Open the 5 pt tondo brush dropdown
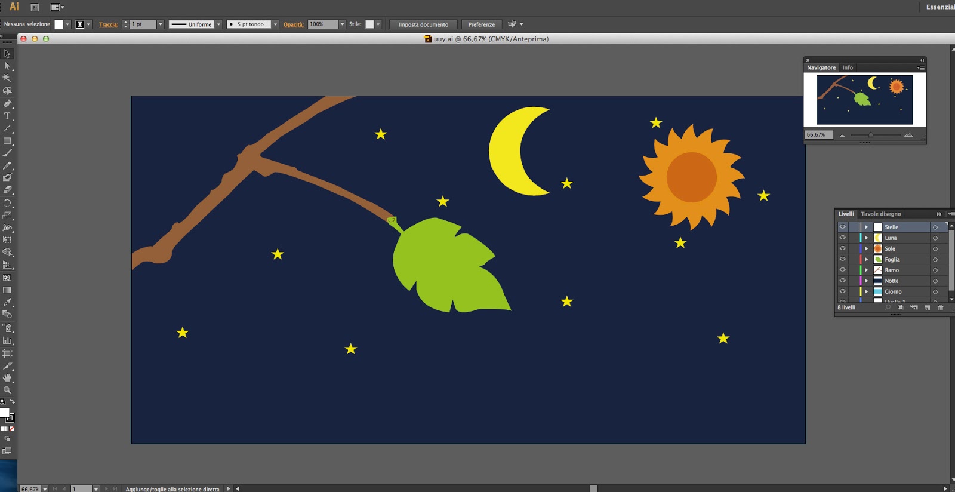Screen dimensions: 955x492 tap(275, 24)
